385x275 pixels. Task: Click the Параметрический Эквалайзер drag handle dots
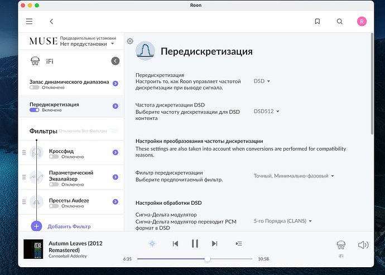24,177
